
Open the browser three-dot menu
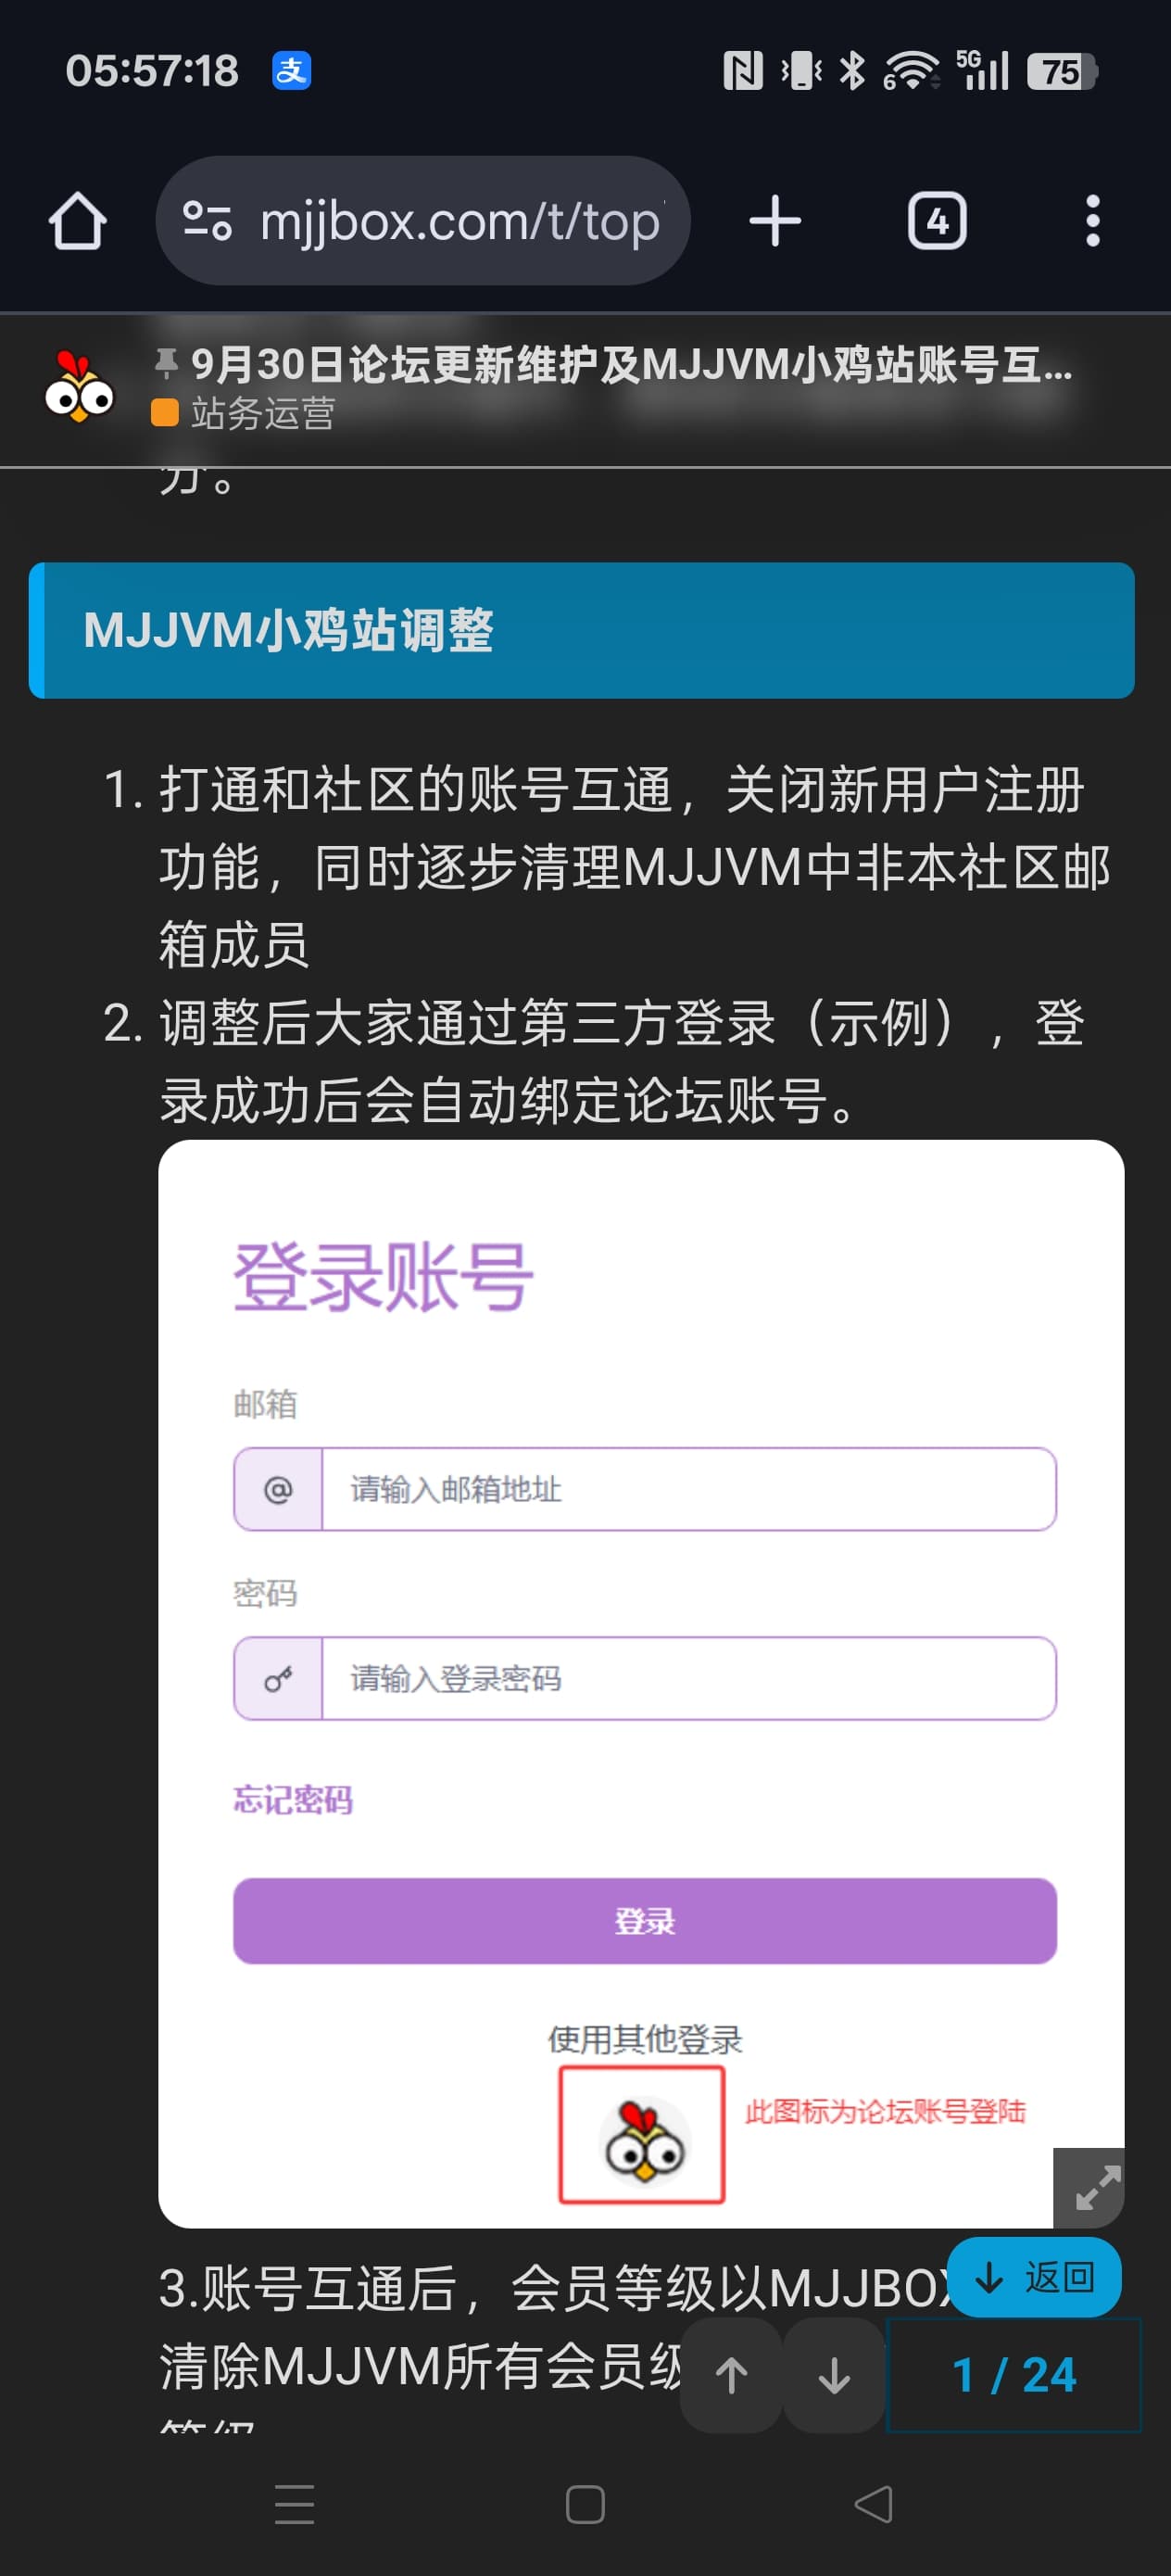tap(1092, 221)
